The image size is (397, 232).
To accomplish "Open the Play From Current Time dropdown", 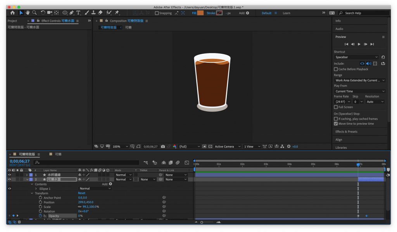I will coord(359,91).
